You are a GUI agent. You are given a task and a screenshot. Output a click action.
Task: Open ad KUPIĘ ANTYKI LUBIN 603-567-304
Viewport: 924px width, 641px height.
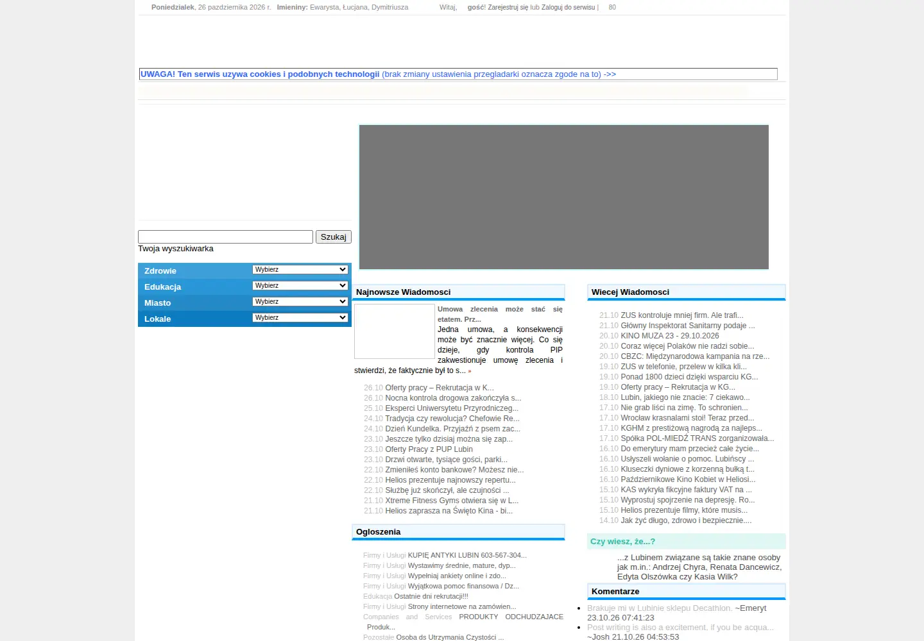click(x=467, y=555)
